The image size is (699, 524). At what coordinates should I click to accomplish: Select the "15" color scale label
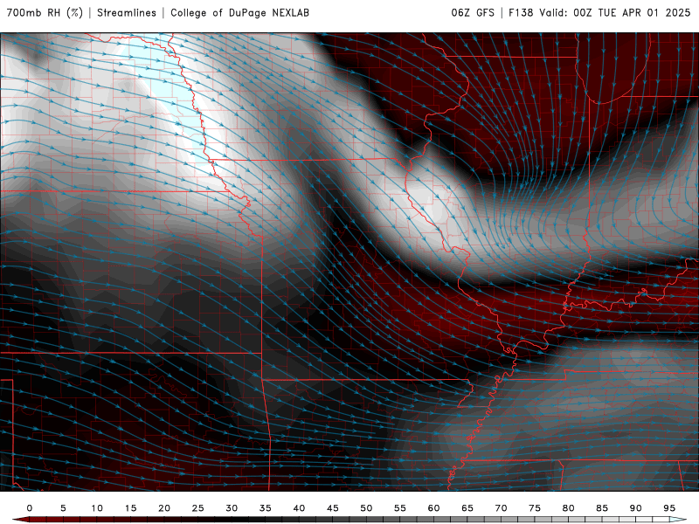(130, 508)
